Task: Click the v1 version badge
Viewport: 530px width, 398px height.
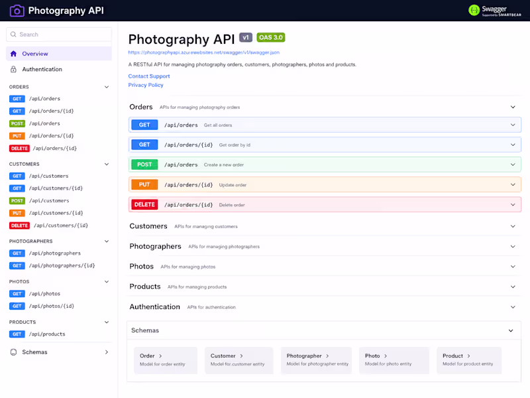Action: (246, 37)
